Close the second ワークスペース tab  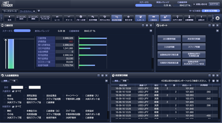point(34,11)
